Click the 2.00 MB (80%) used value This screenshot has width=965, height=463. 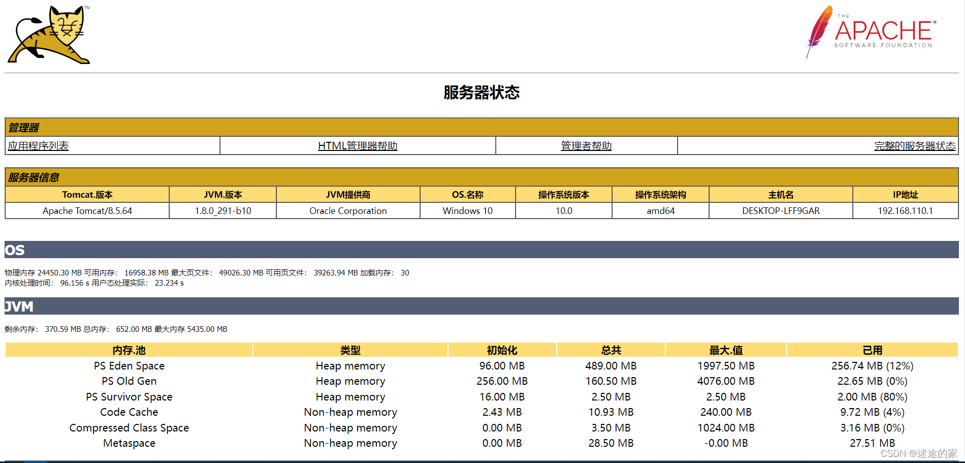(873, 397)
